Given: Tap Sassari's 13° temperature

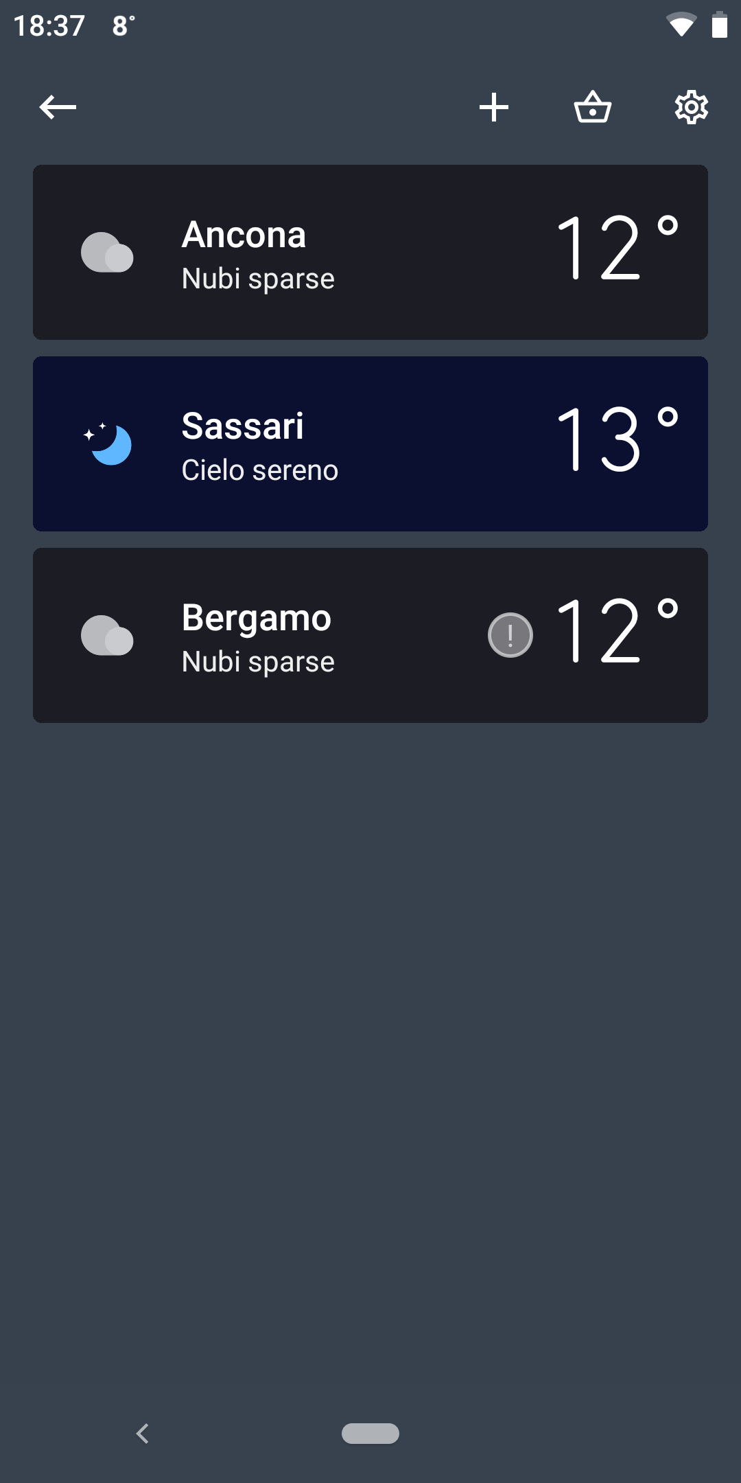Looking at the screenshot, I should point(616,440).
